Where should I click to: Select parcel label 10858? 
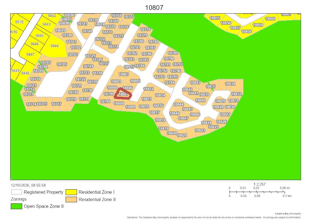click(246, 32)
